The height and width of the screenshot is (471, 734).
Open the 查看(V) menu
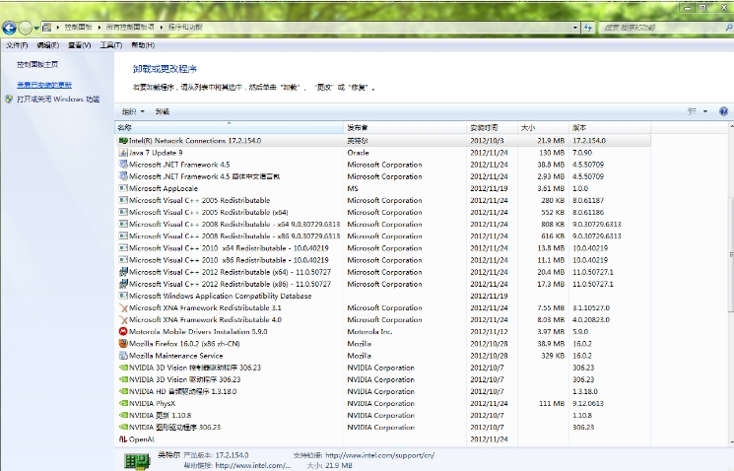click(79, 45)
